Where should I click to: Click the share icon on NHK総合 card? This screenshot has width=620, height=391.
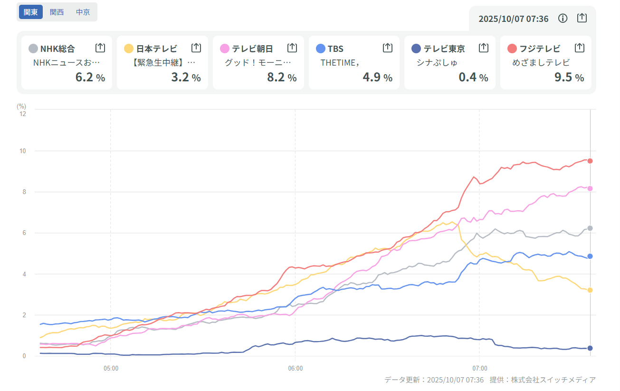(x=100, y=48)
